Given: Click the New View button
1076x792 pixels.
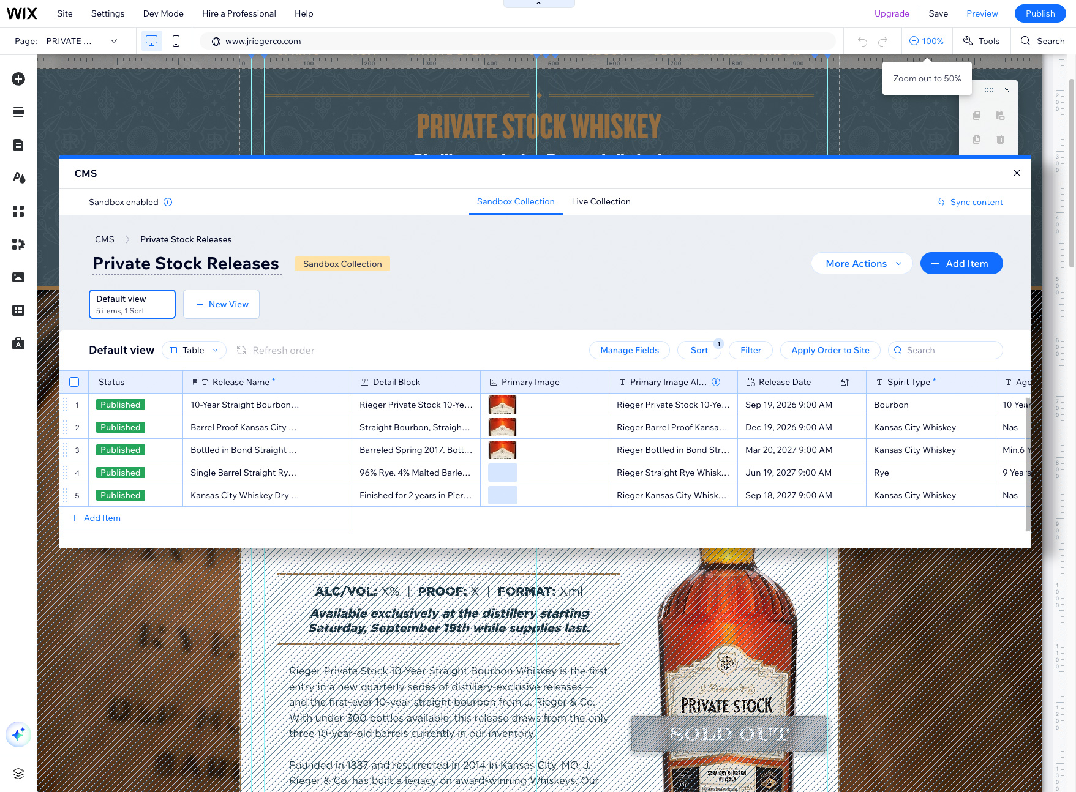Looking at the screenshot, I should [222, 304].
